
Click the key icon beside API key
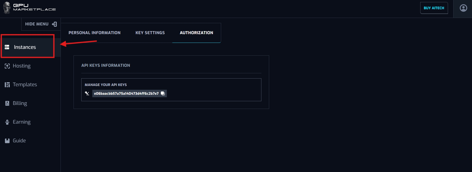click(87, 93)
